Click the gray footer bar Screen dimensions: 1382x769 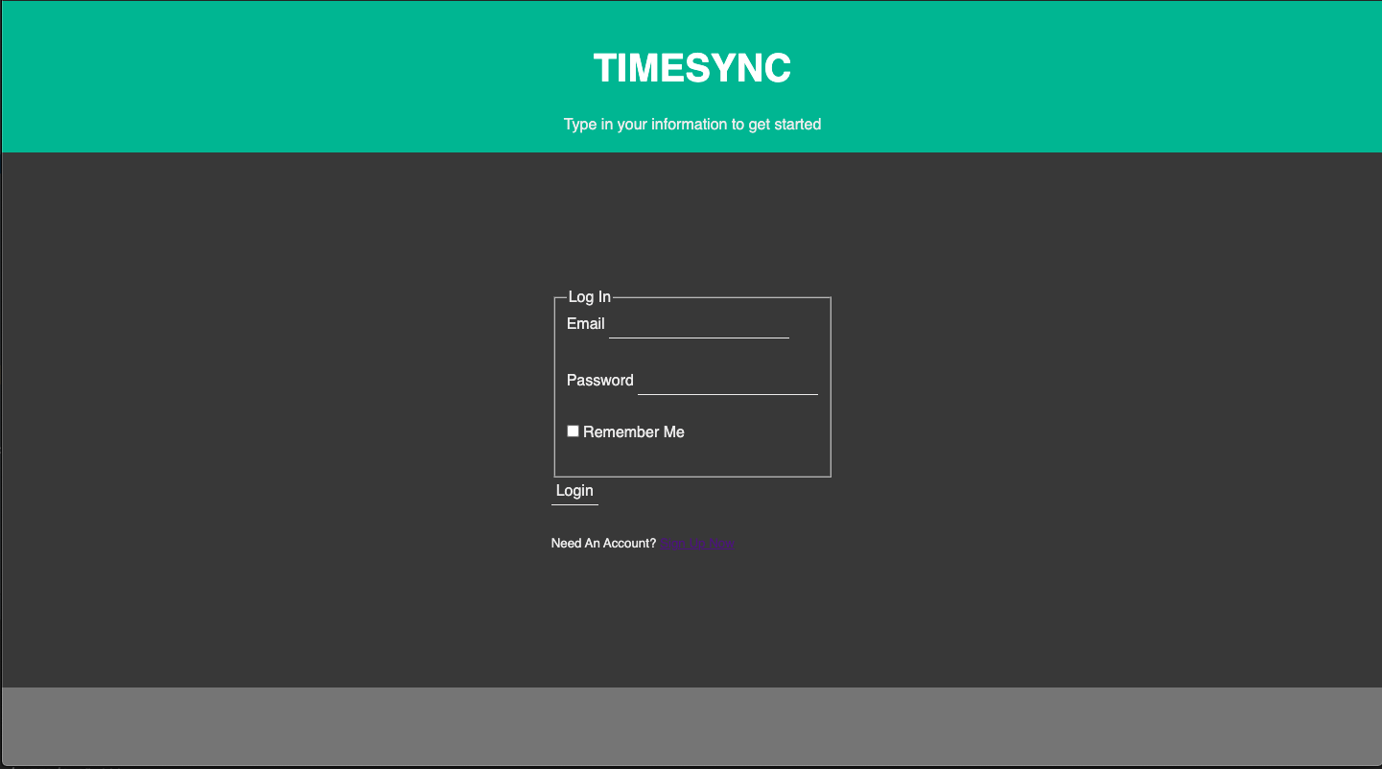point(691,726)
